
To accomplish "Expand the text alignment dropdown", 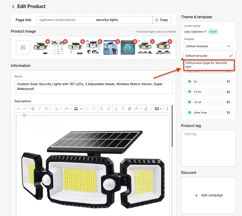I will (48, 109).
